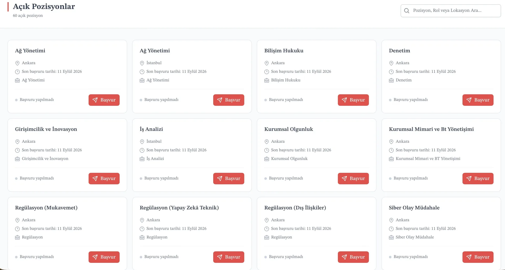Image resolution: width=505 pixels, height=270 pixels.
Task: Click location pin on Kurumsal Olgunluk card
Action: point(266,142)
